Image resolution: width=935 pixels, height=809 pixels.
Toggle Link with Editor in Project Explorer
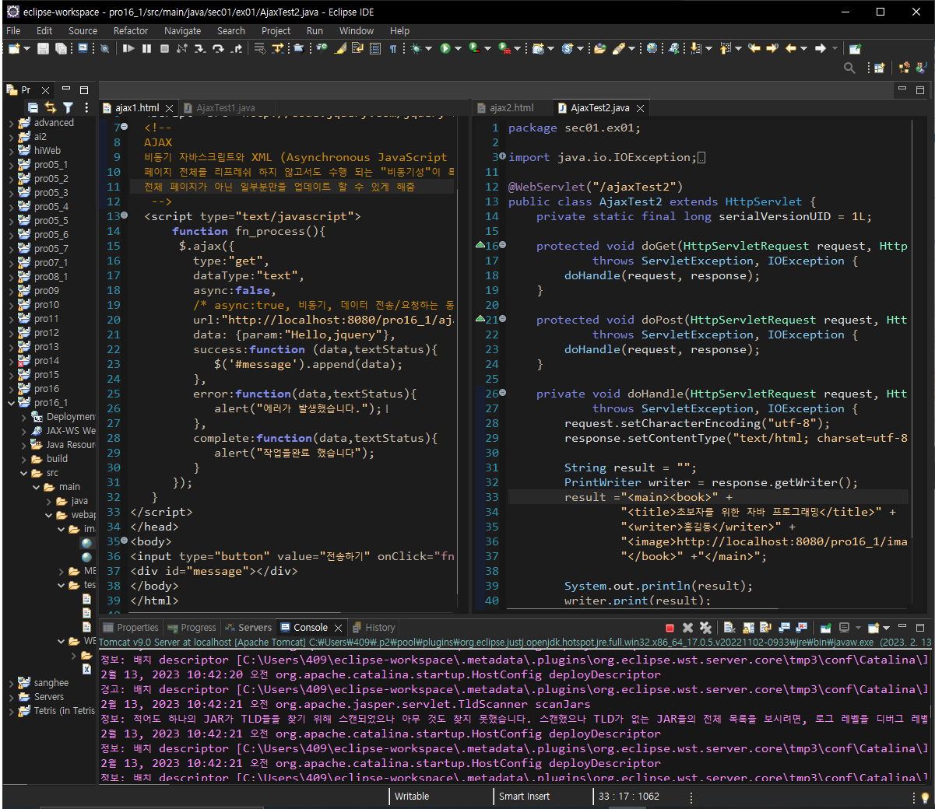point(50,107)
